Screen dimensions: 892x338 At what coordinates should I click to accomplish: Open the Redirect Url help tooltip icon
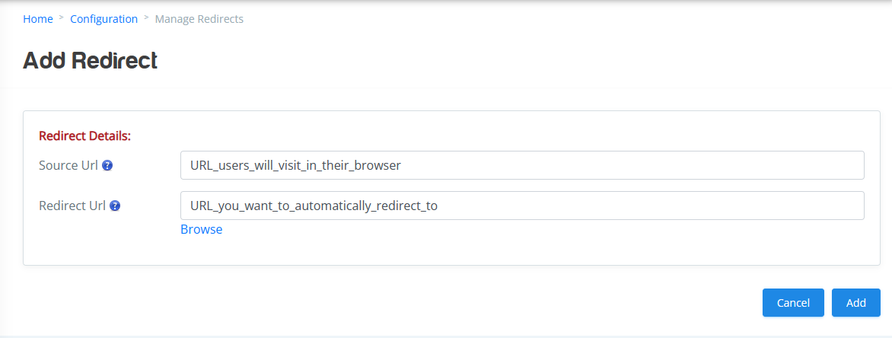(x=115, y=206)
